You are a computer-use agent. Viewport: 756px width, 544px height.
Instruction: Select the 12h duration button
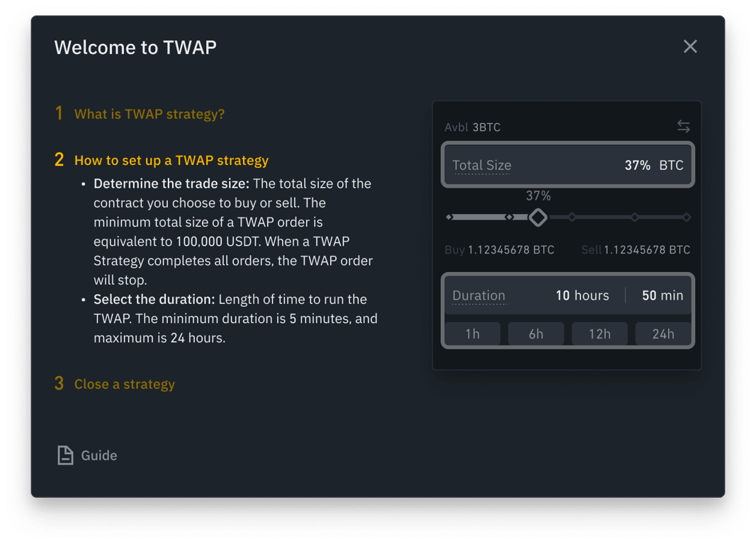pyautogui.click(x=599, y=333)
